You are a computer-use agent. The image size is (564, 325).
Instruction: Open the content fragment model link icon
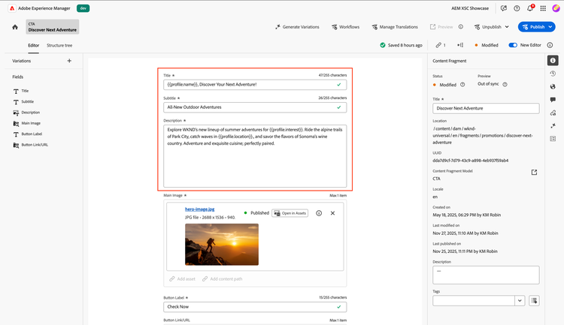[x=534, y=173]
